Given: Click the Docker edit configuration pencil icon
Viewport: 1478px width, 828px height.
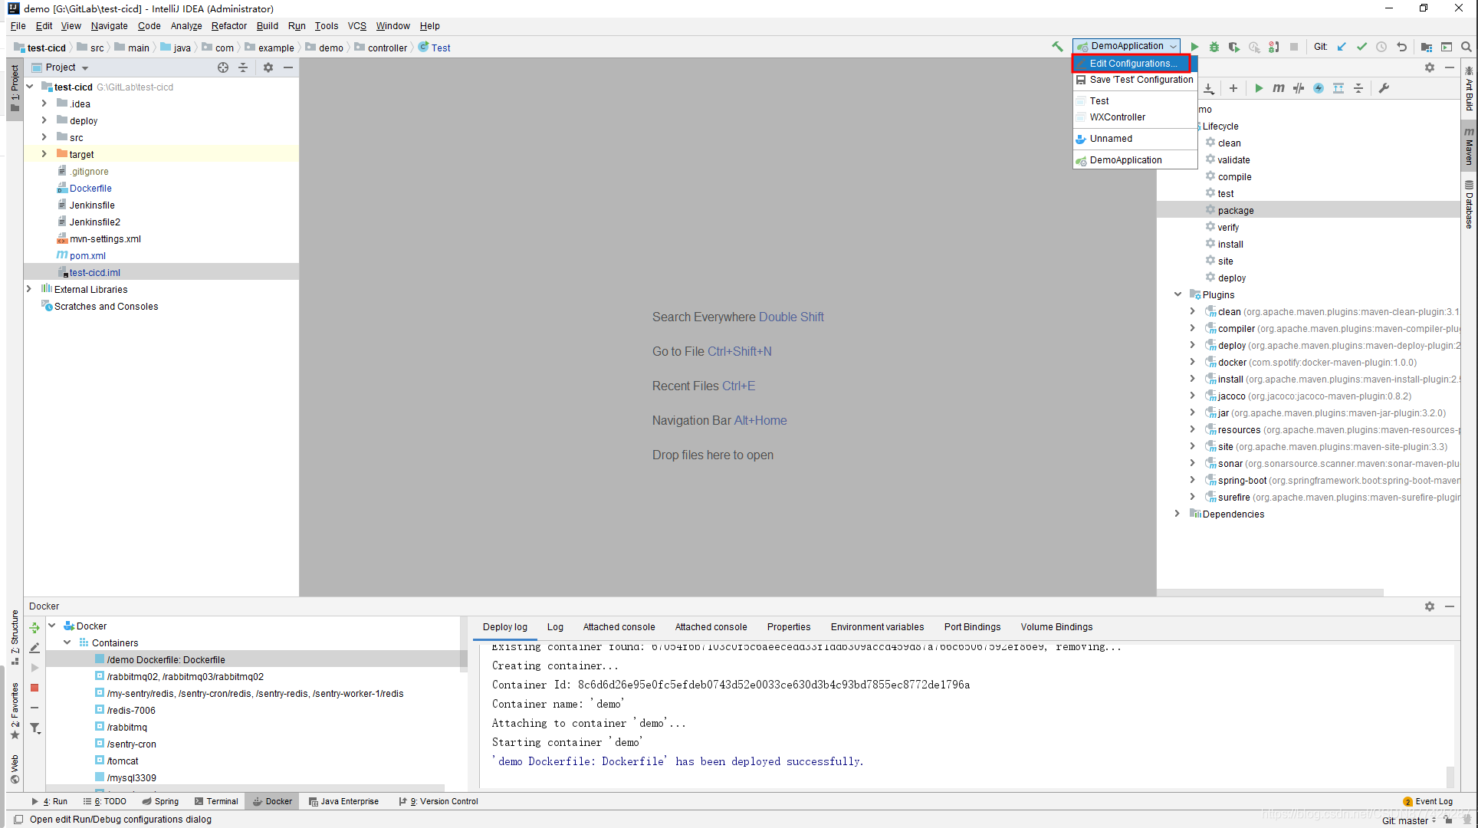Looking at the screenshot, I should (x=34, y=648).
